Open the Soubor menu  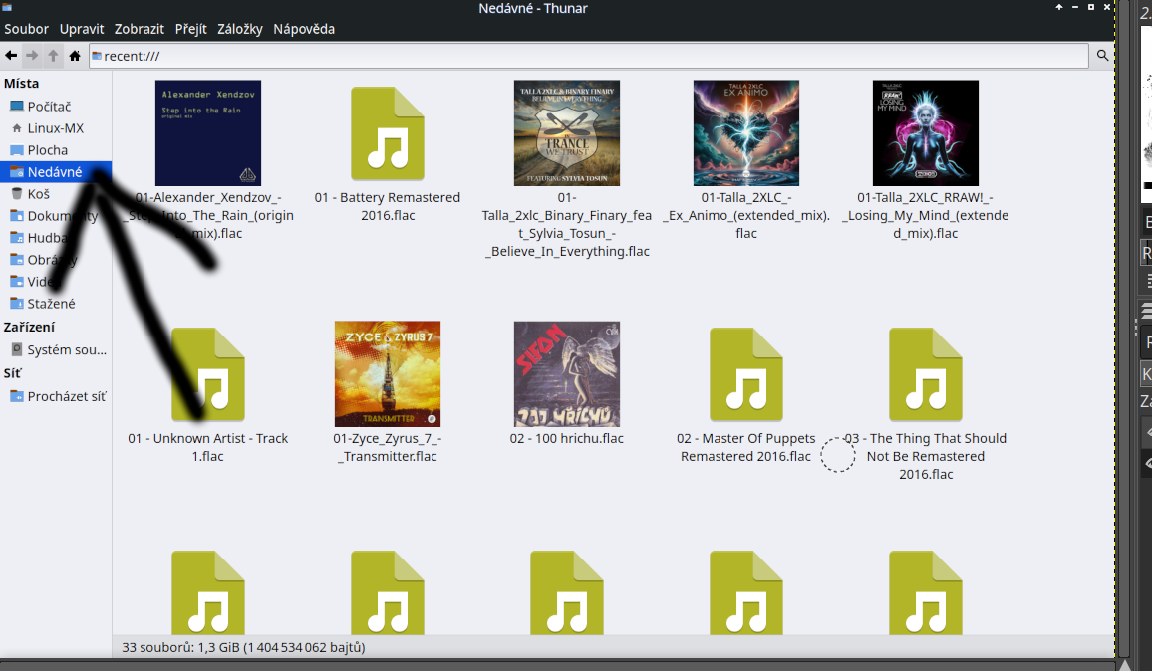tap(26, 29)
